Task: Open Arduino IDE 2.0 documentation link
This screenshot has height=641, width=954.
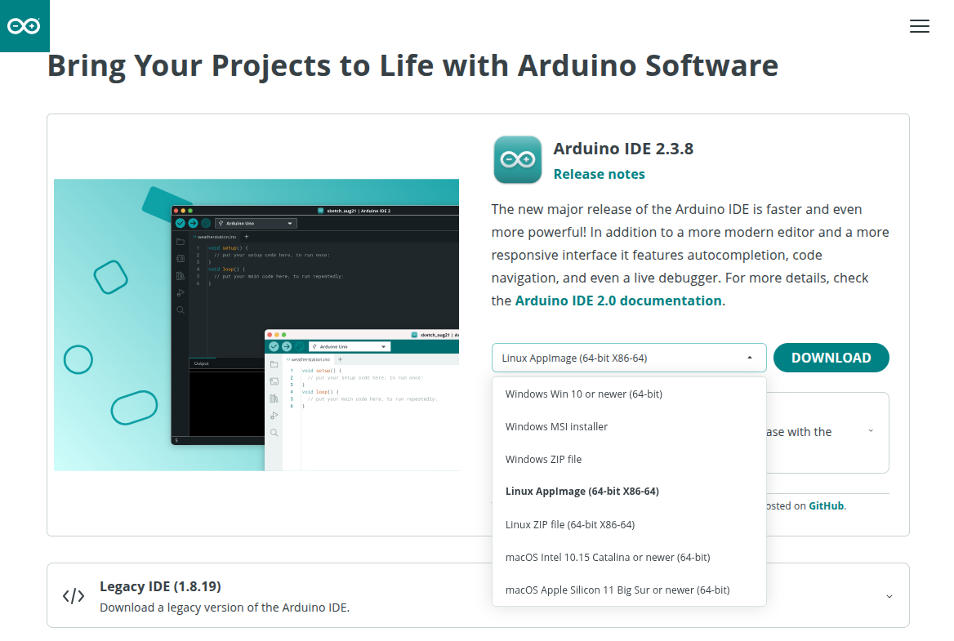Action: coord(618,300)
